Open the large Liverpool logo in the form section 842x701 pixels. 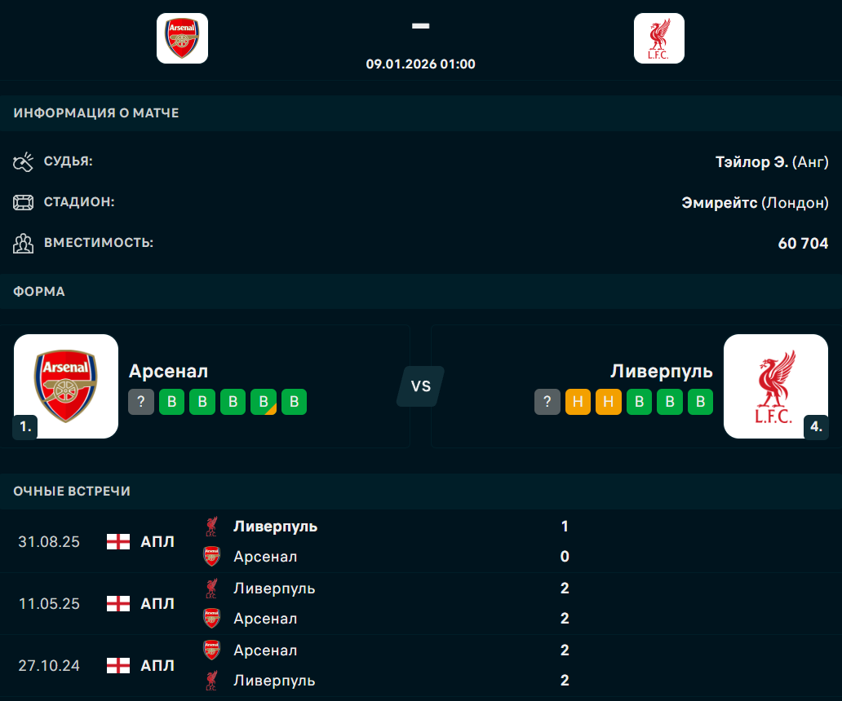(776, 386)
